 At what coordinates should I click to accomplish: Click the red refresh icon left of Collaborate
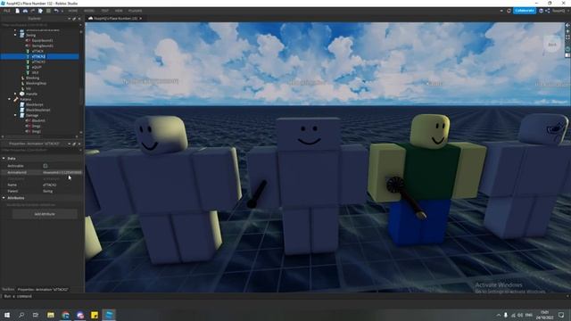[509, 11]
